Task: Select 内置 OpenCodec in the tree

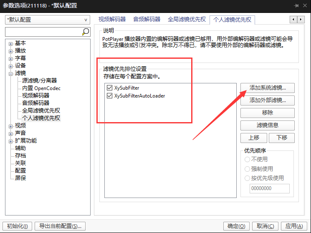Action: tap(41, 88)
